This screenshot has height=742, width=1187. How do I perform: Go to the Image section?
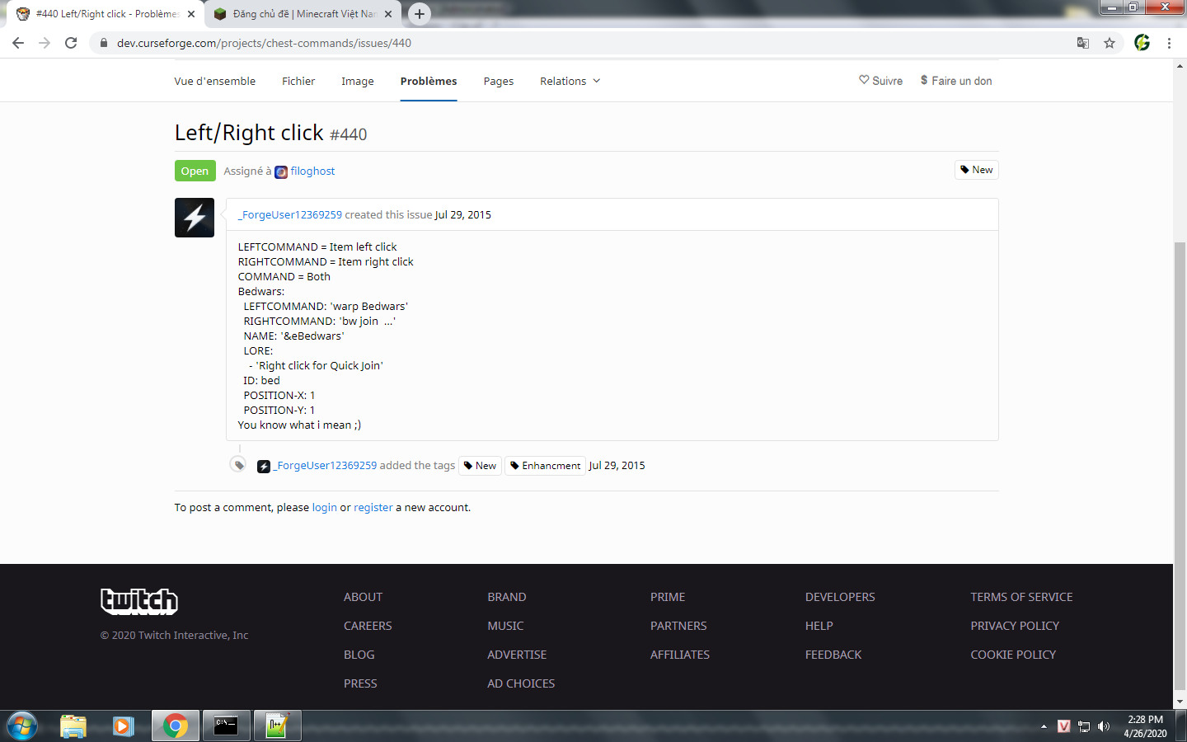point(358,81)
